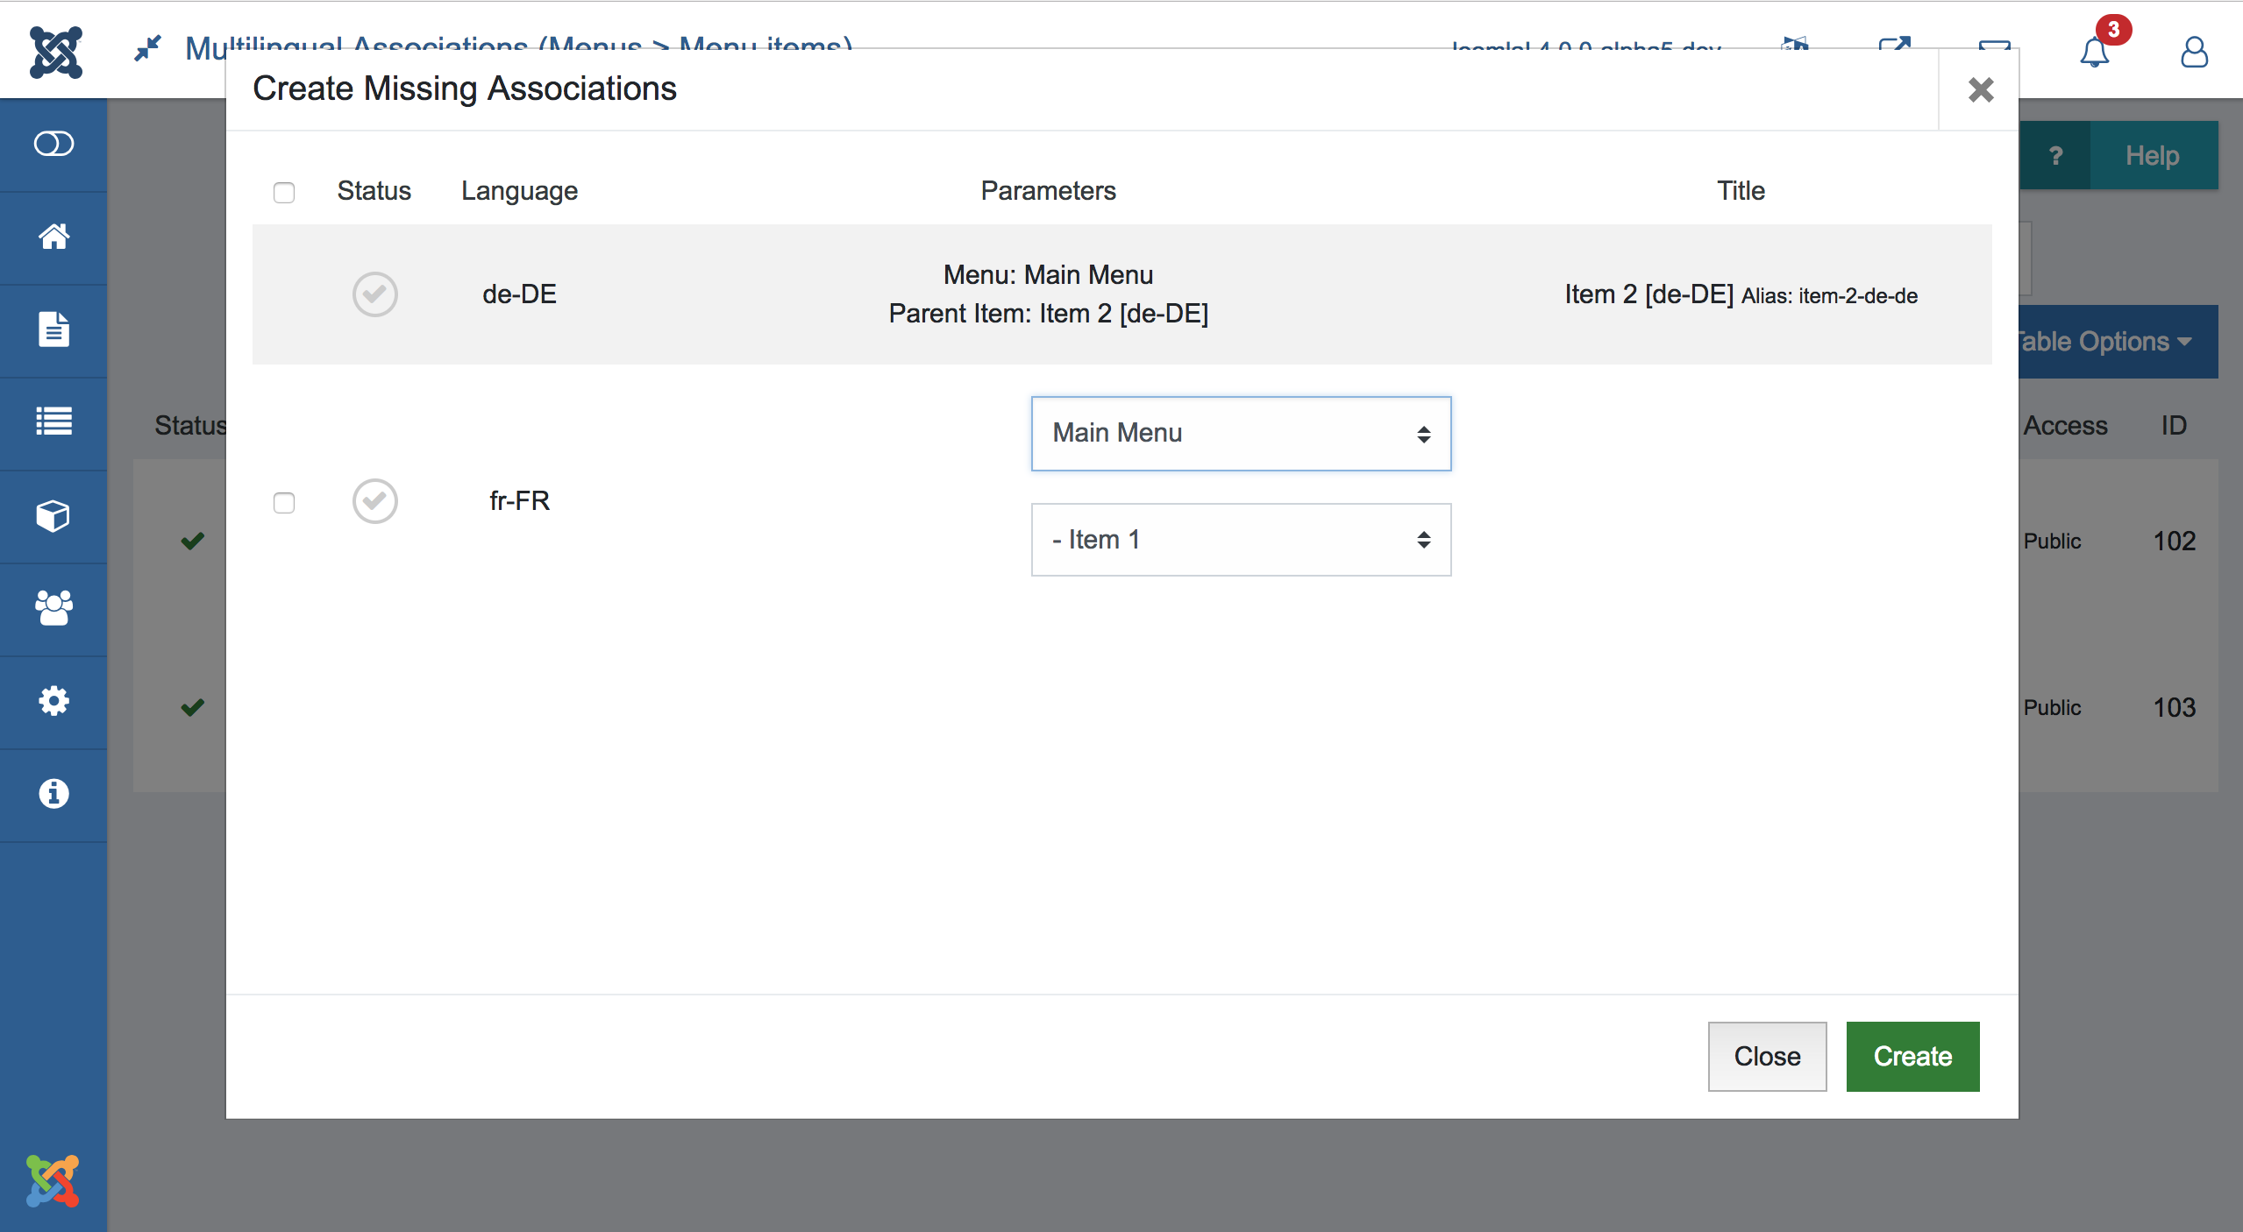Check the fr-FR row checkbox
Viewport: 2243px width, 1232px height.
tap(284, 502)
